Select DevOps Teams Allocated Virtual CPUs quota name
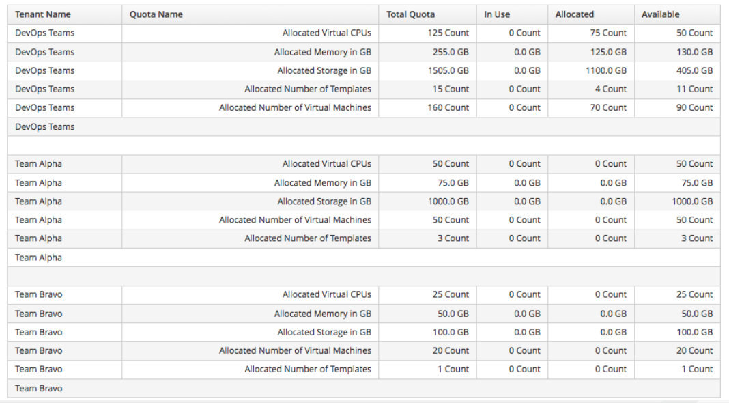 (327, 33)
